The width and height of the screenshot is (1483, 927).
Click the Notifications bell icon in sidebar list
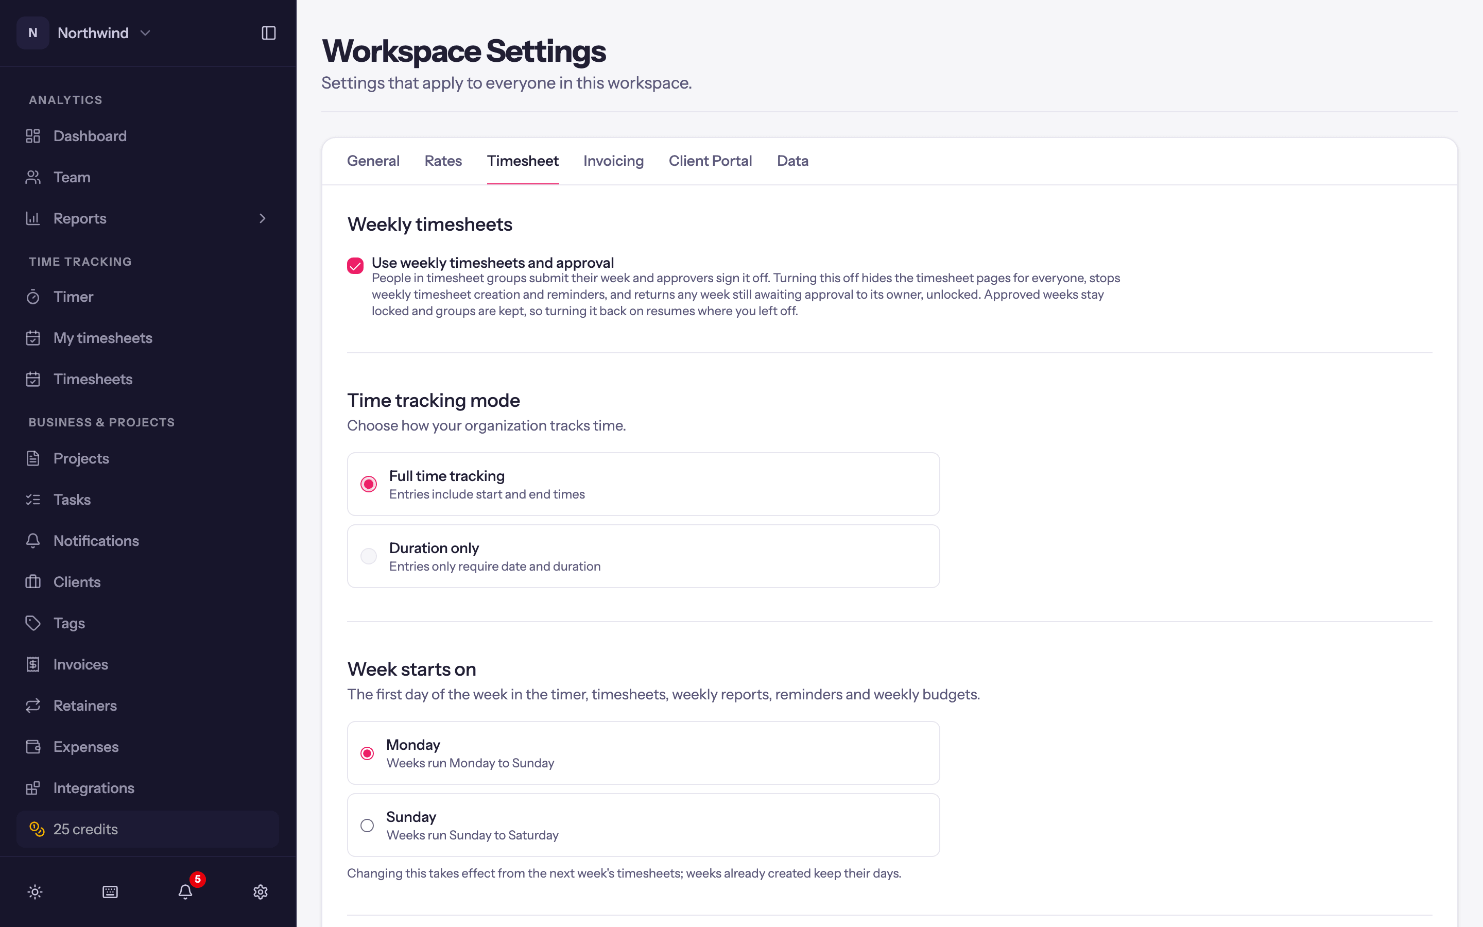(33, 541)
